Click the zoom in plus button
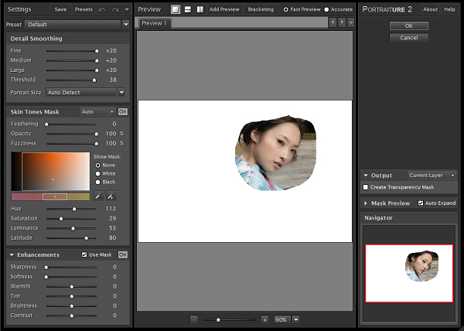 coord(264,319)
